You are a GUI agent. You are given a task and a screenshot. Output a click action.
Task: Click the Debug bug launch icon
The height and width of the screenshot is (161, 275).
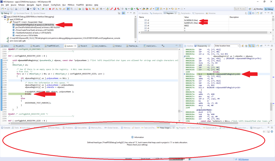126,9
